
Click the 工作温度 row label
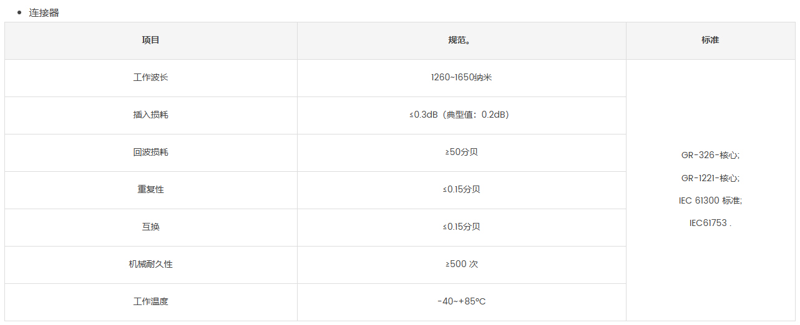click(x=151, y=302)
